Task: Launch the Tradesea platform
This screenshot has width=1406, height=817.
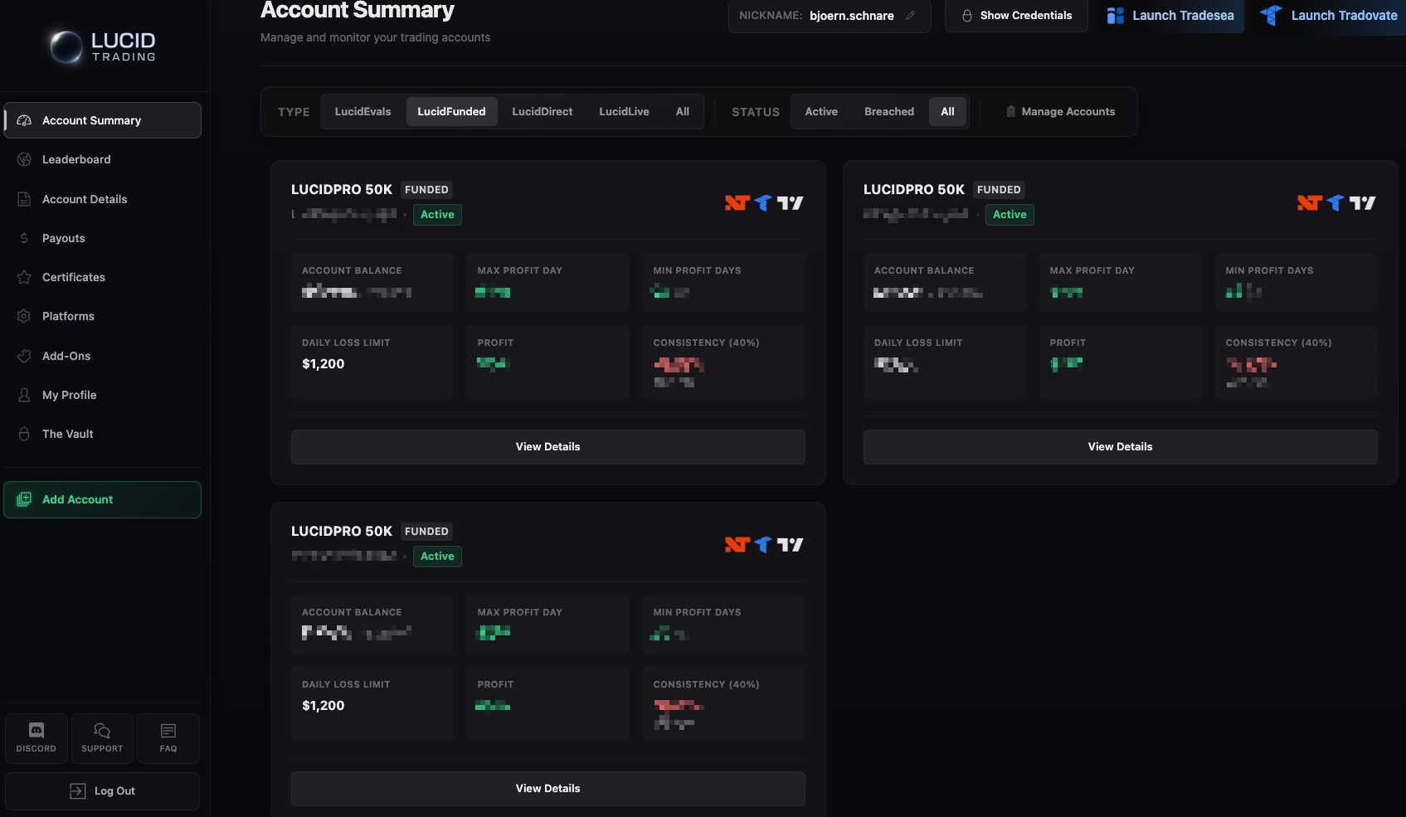Action: pos(1171,16)
